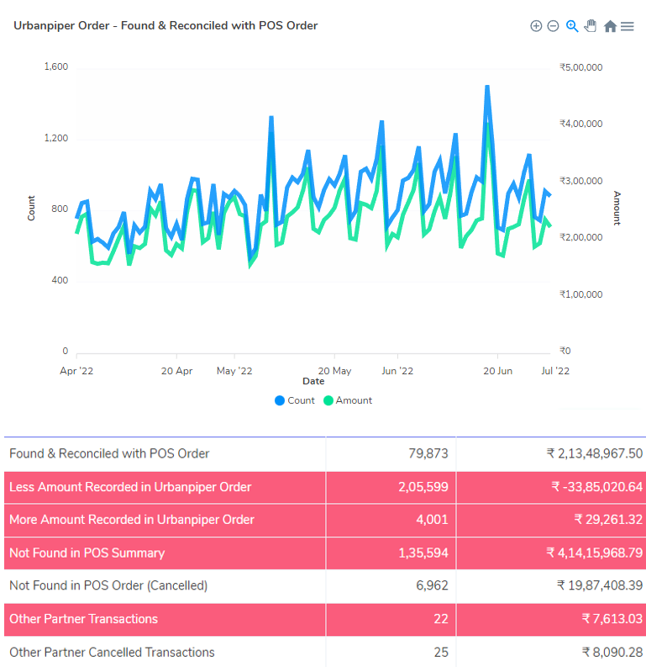Click count value 1,35,594

(423, 553)
